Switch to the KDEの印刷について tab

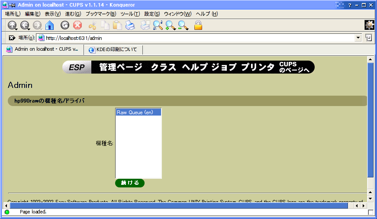[x=113, y=50]
